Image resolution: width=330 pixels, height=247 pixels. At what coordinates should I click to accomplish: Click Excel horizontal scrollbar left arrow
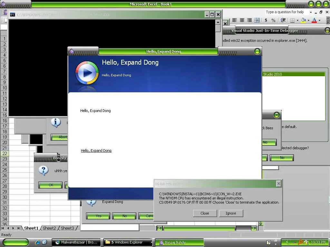[160, 228]
